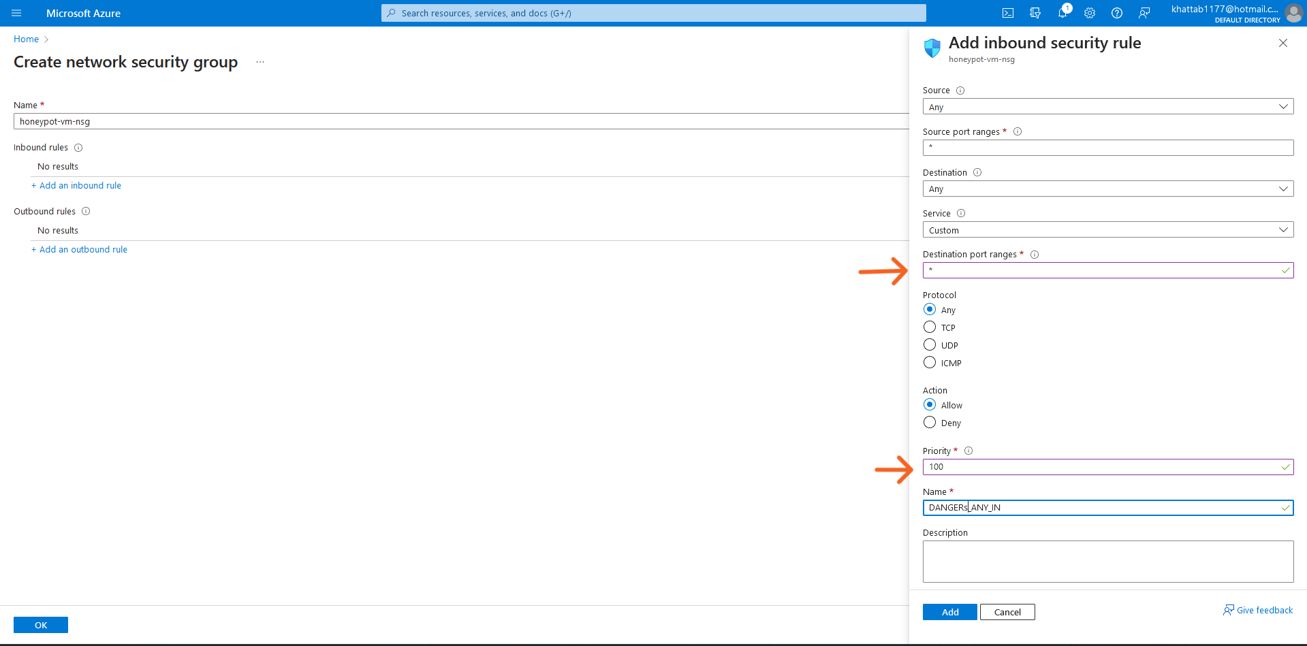The image size is (1307, 646).
Task: Open portal settings gear
Action: [x=1090, y=13]
